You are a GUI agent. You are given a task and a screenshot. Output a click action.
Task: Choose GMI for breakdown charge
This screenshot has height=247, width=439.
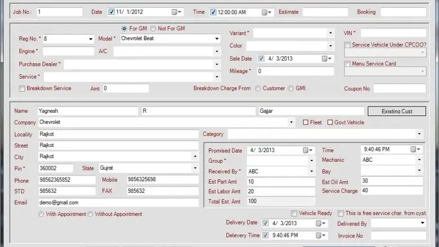point(291,88)
